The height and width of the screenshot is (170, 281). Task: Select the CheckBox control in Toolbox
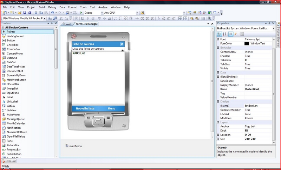pos(12,45)
